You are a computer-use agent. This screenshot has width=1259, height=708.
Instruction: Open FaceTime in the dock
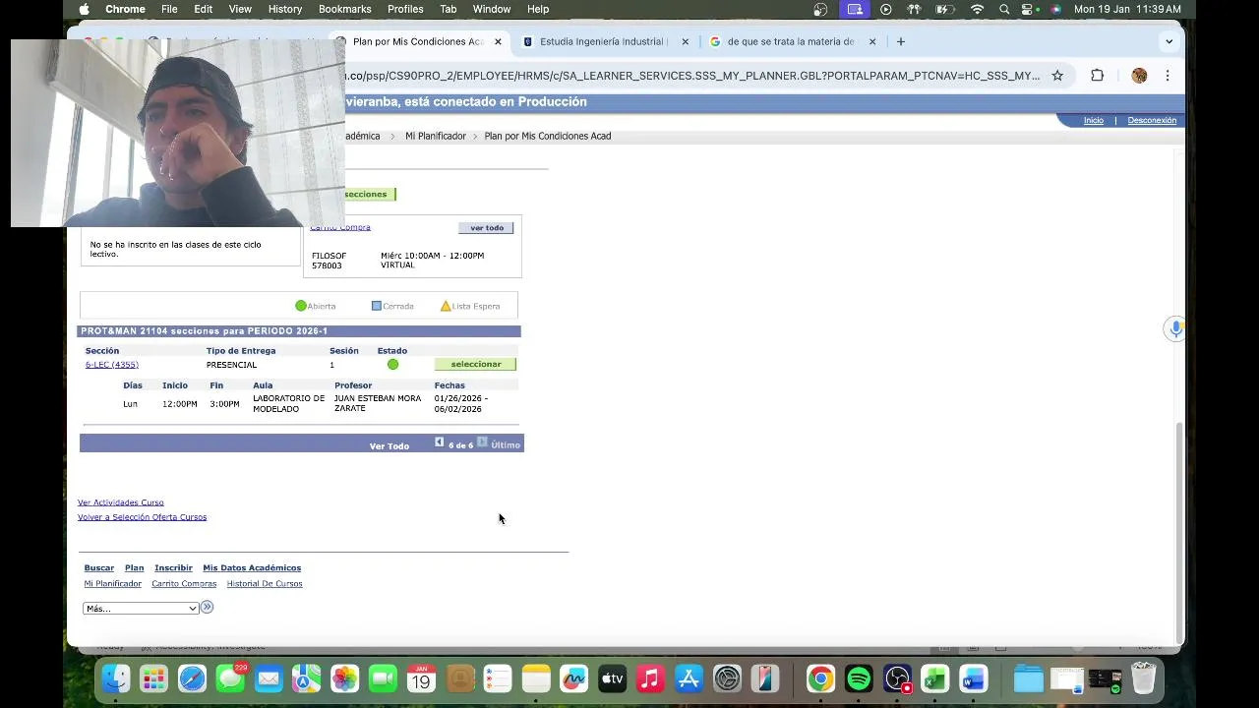383,678
